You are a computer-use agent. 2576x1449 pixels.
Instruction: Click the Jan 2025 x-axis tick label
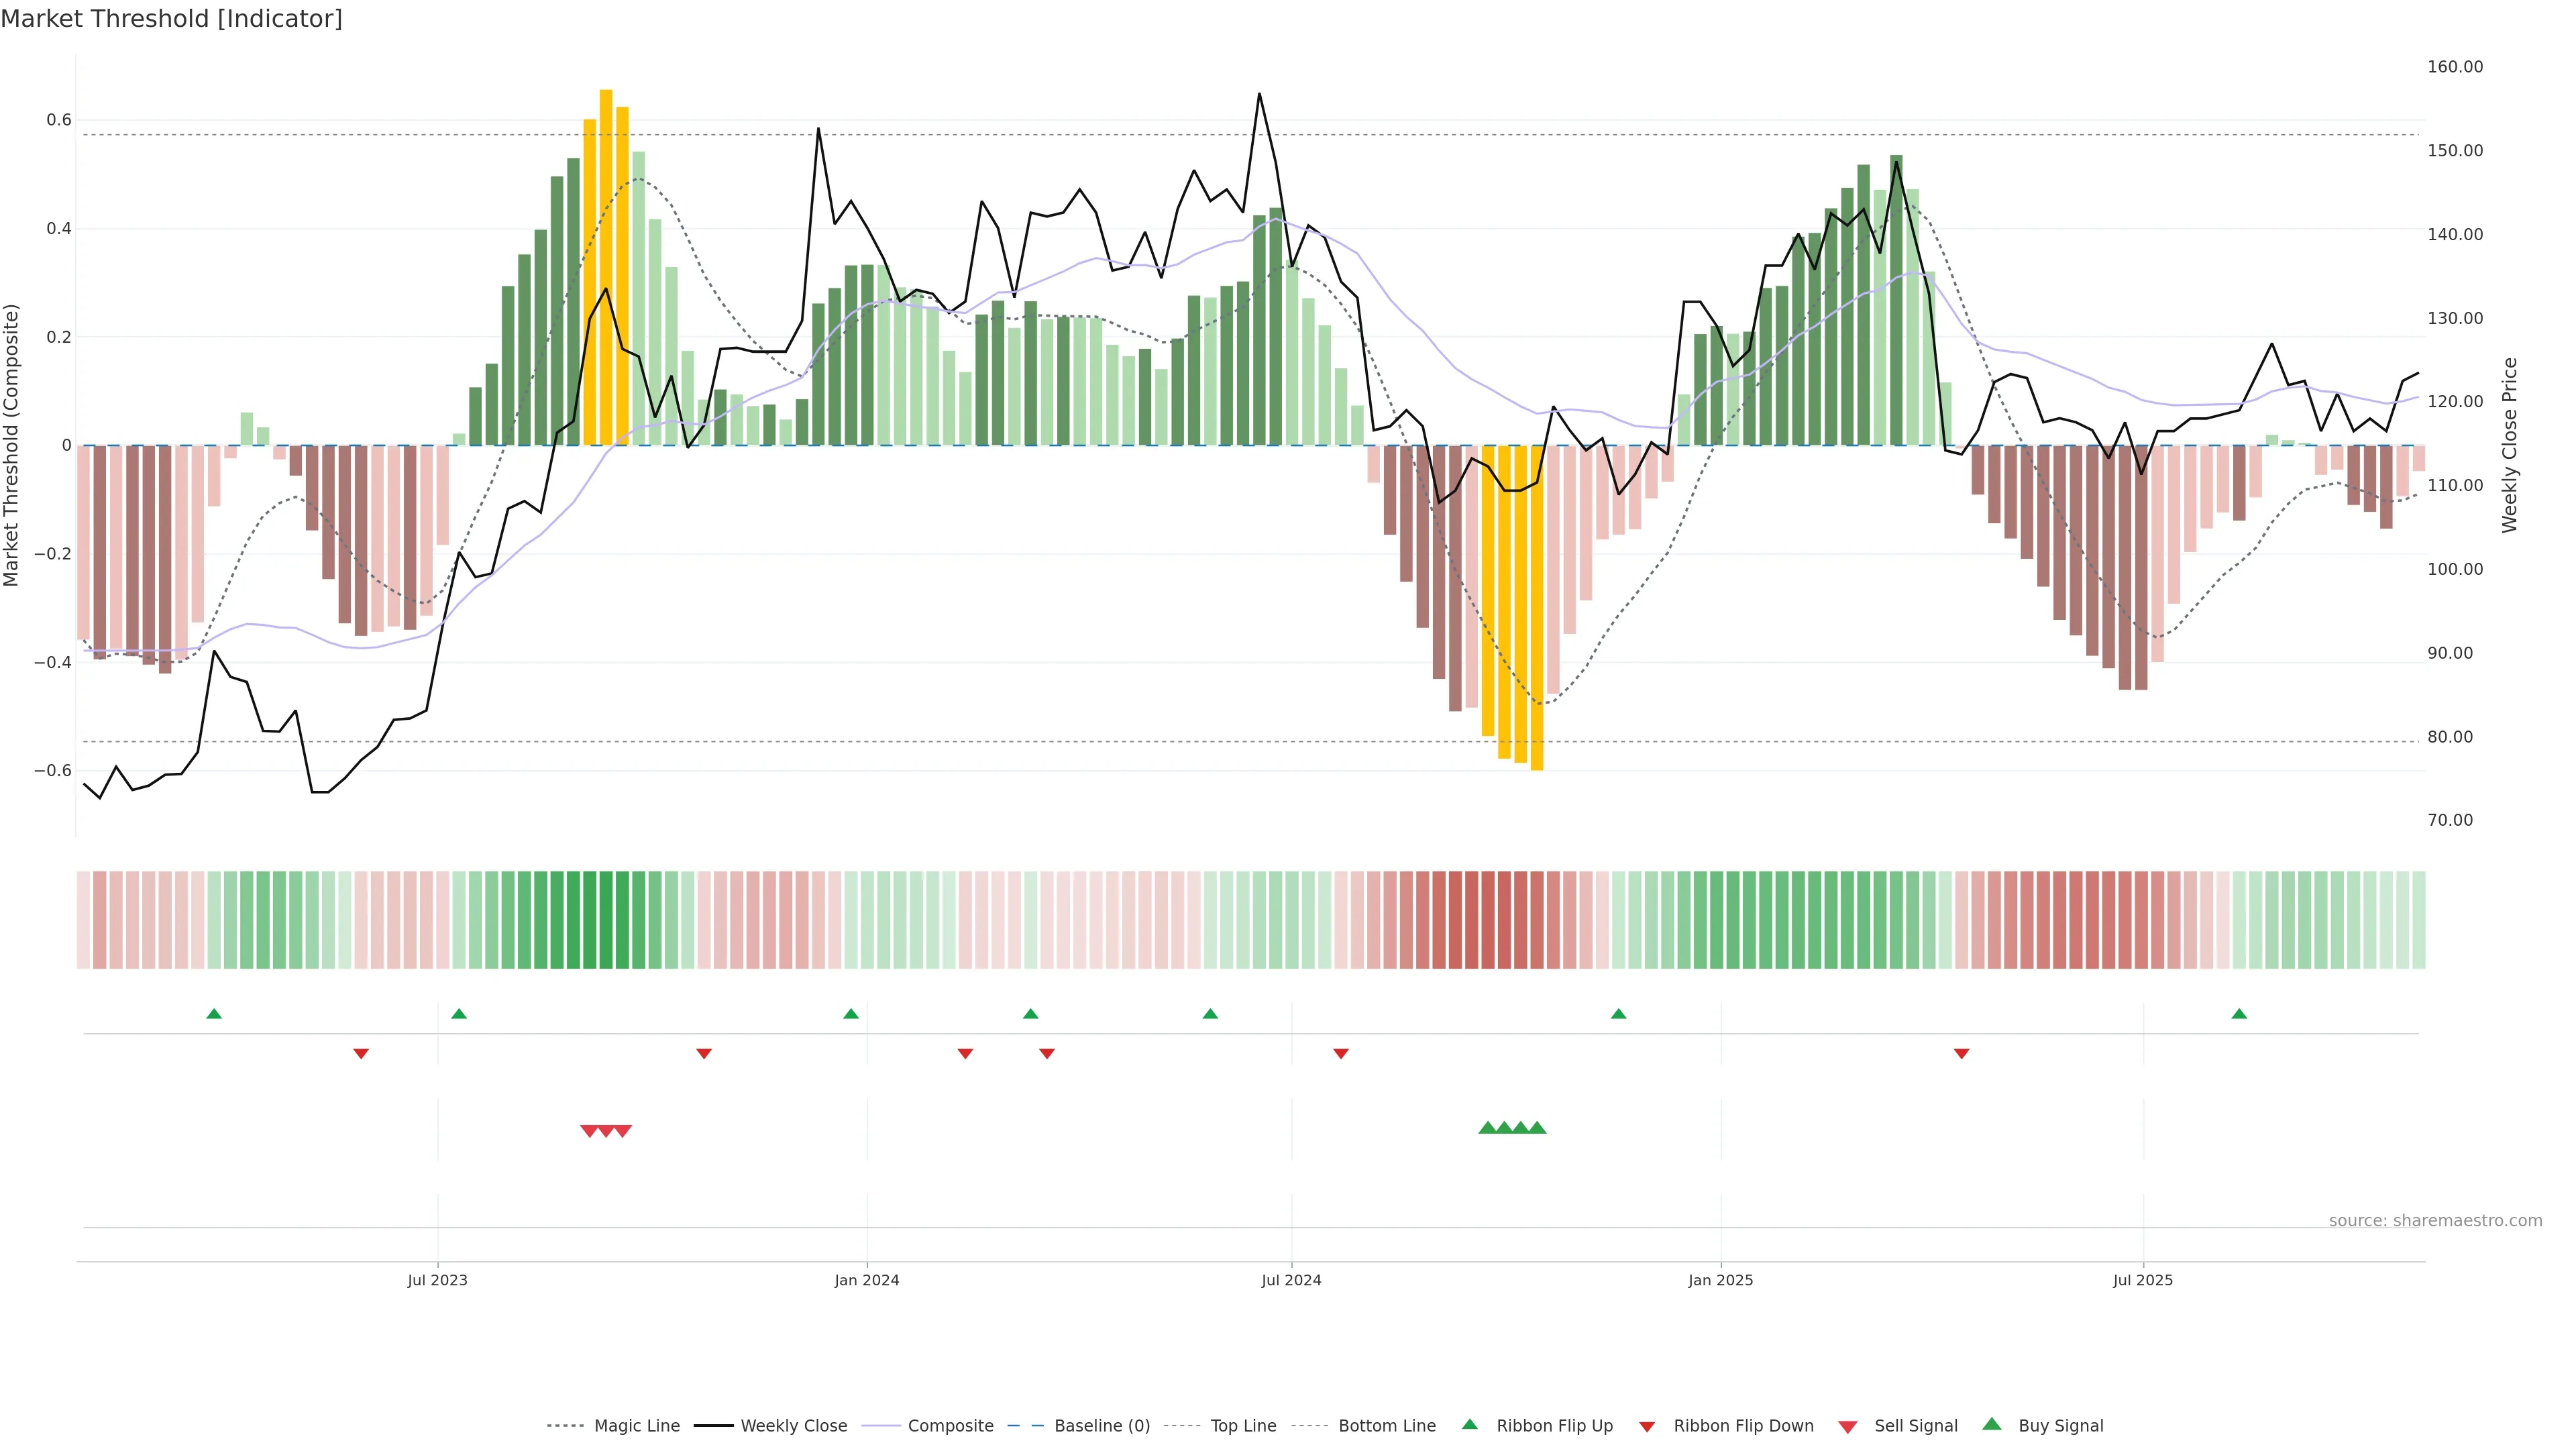[1720, 1280]
